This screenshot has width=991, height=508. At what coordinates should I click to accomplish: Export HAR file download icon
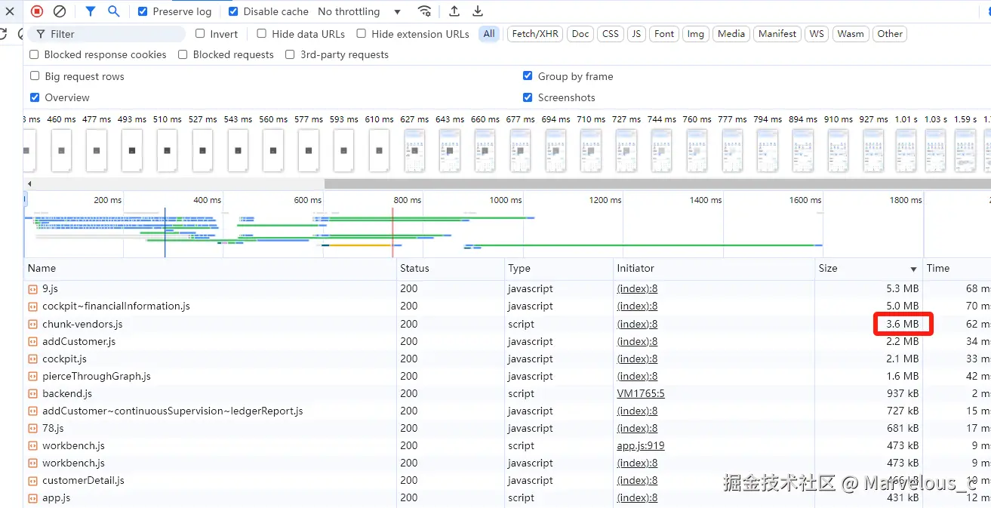478,11
